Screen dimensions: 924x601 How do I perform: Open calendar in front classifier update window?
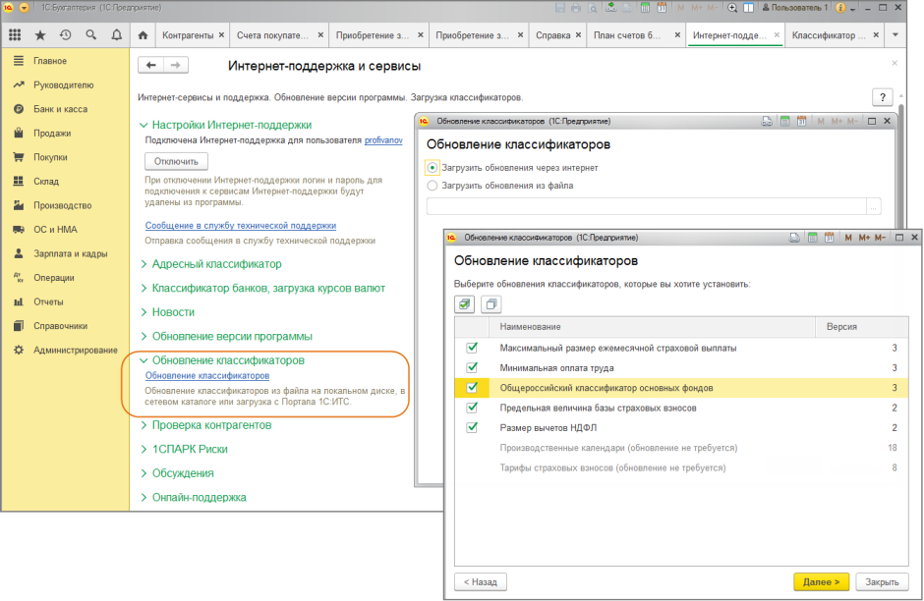pos(829,238)
